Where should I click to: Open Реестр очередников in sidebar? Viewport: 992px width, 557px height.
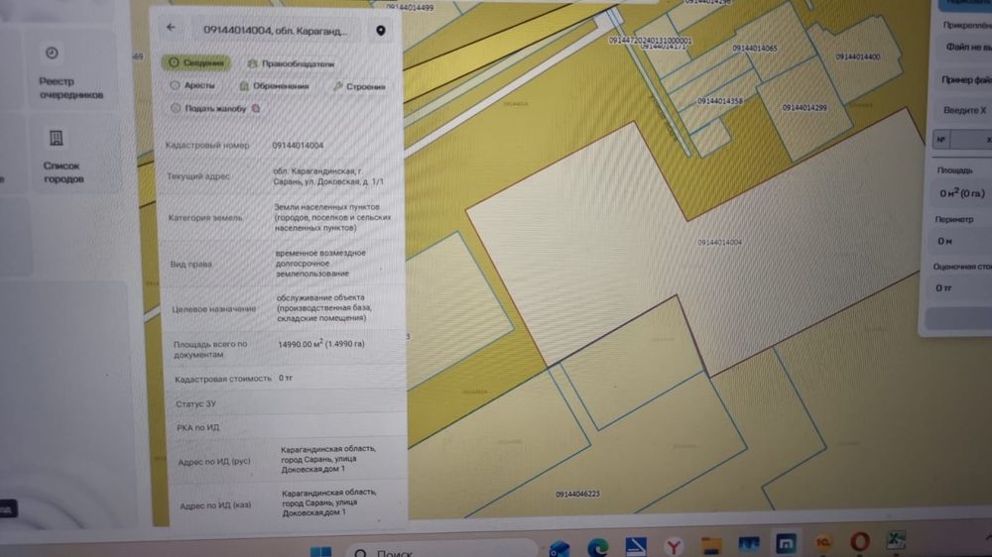click(70, 72)
